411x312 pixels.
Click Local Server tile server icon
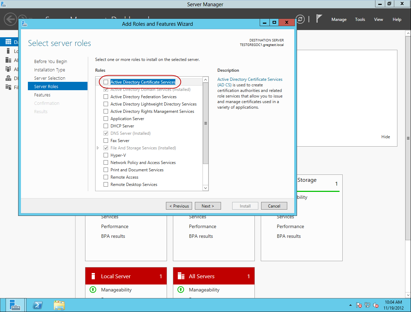click(93, 276)
